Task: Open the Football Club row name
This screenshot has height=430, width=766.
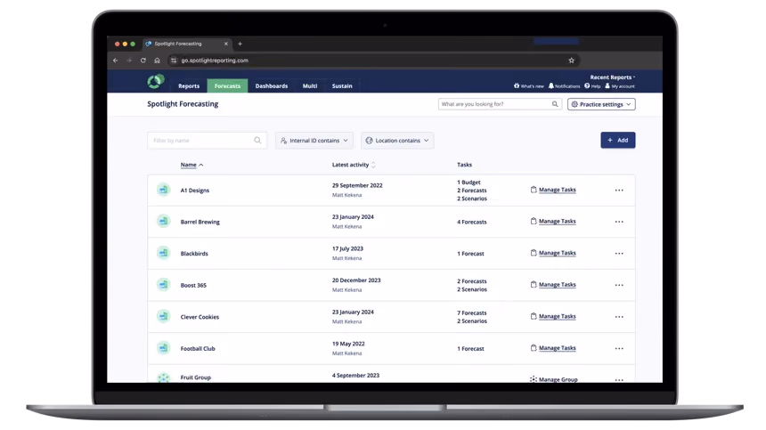Action: (x=198, y=349)
